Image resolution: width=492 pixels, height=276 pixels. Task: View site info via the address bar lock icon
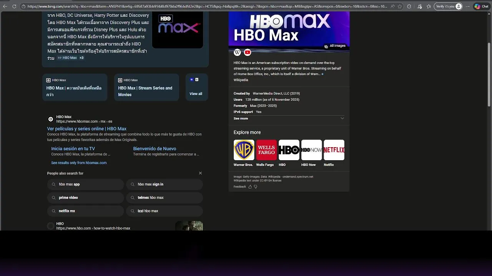tap(23, 7)
